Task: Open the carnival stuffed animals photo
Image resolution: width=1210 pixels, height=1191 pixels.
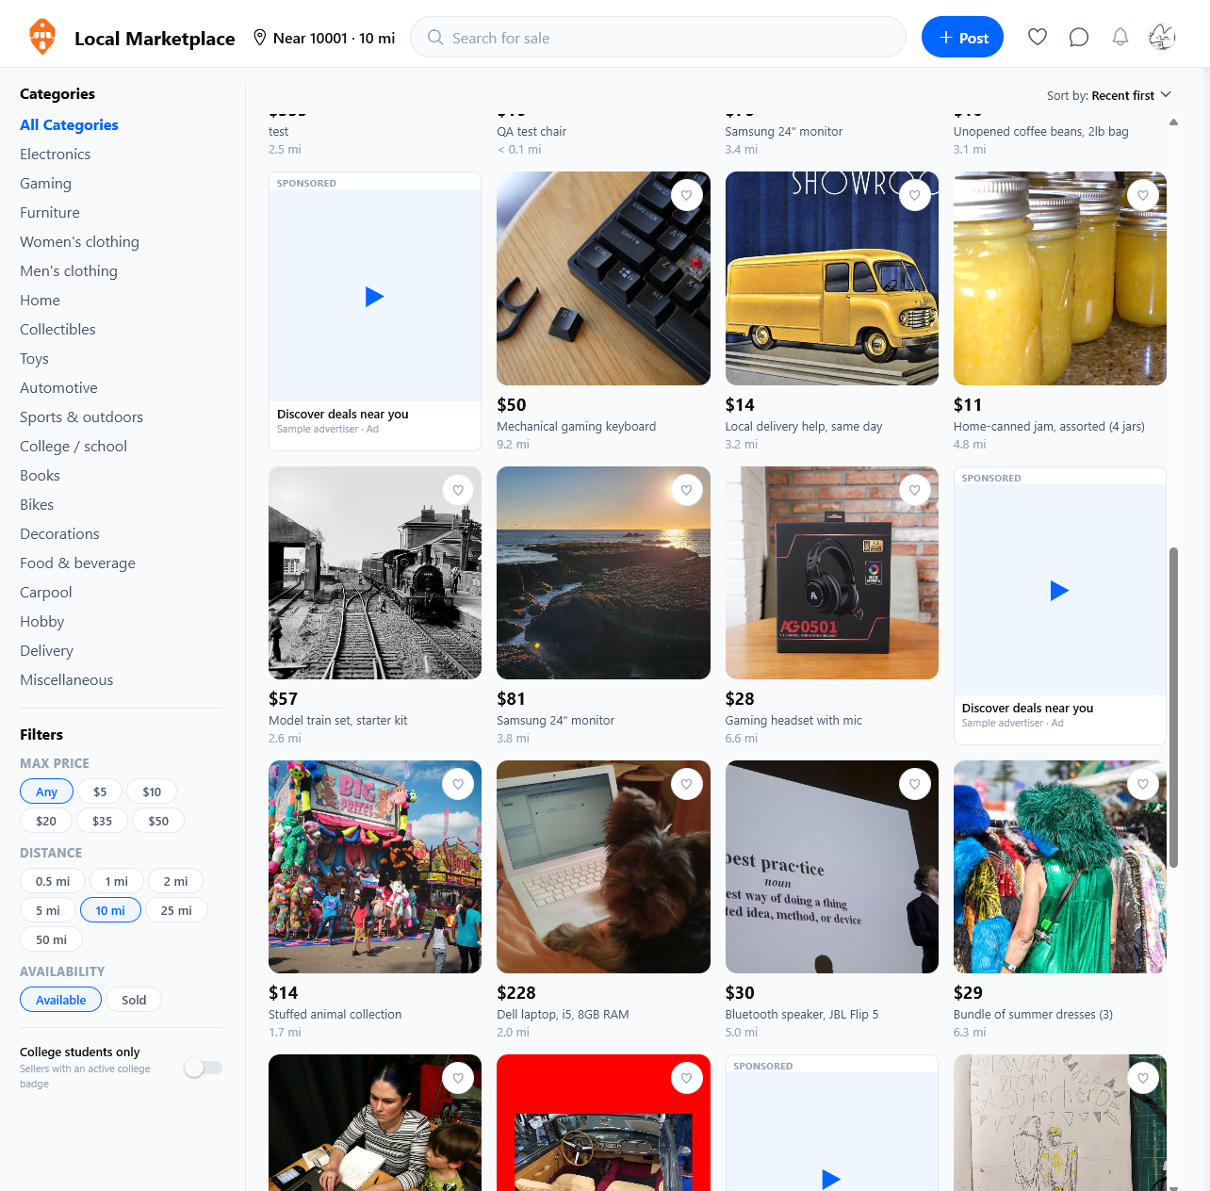Action: (374, 867)
